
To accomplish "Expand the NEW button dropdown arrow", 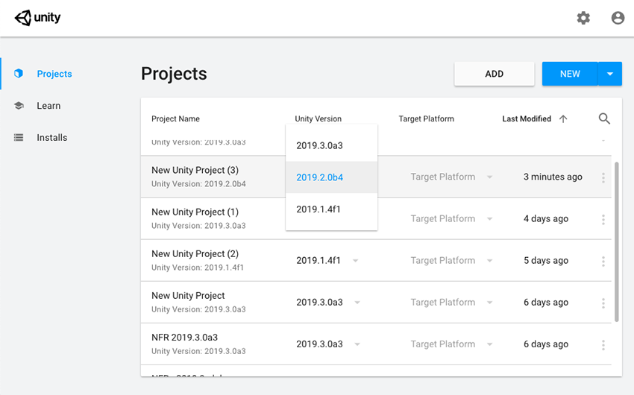I will point(610,74).
